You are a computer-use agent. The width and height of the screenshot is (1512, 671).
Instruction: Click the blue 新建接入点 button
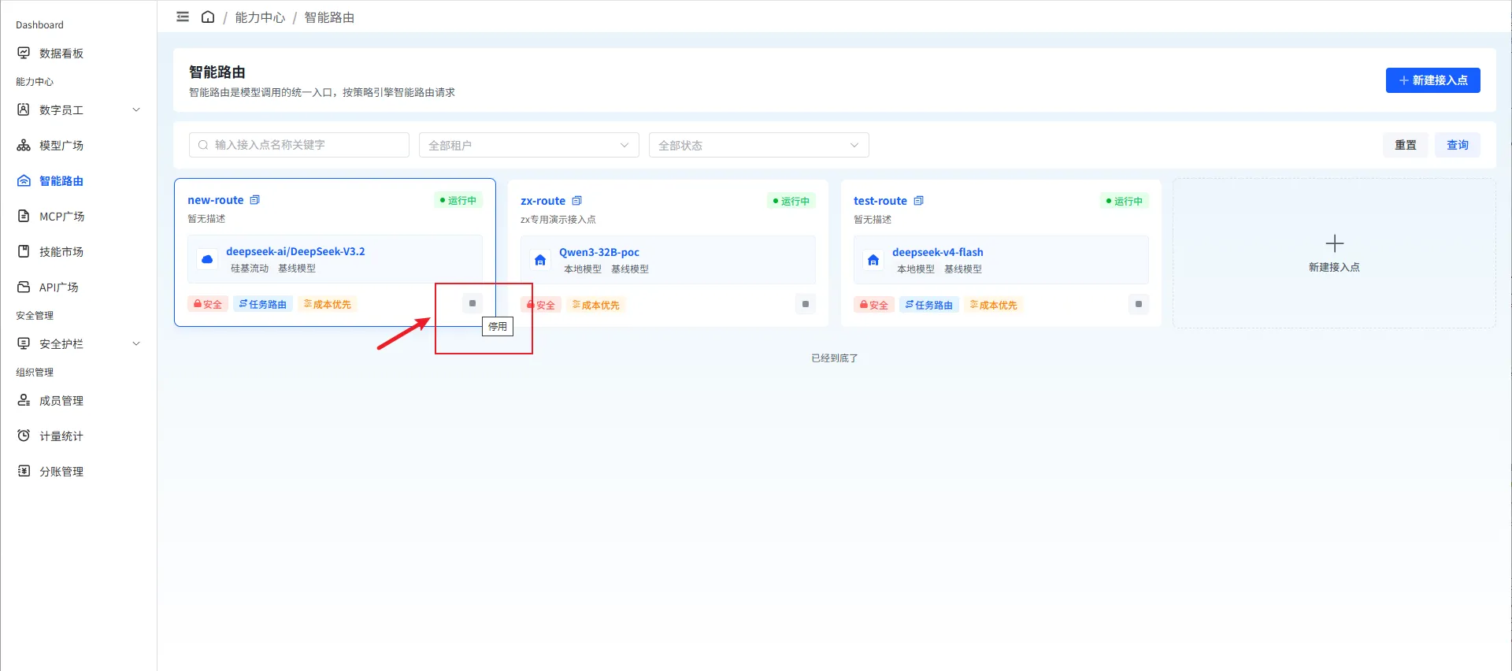click(x=1432, y=80)
